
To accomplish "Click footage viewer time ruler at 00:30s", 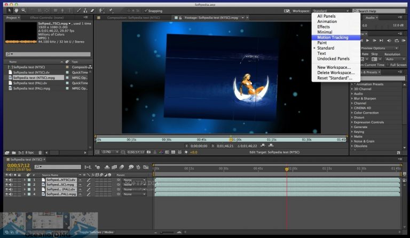I will [x=167, y=139].
